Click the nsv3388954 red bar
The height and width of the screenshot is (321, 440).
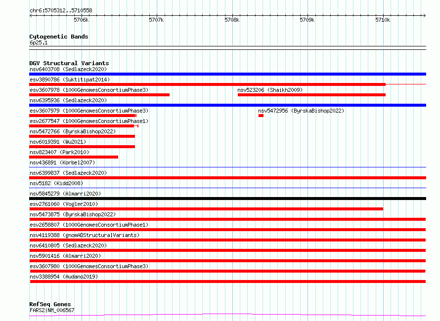pyautogui.click(x=228, y=281)
